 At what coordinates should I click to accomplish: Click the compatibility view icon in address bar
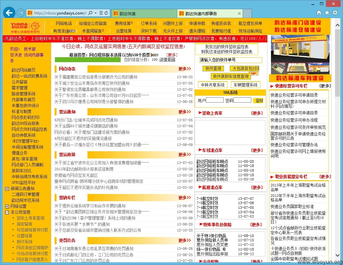tap(101, 13)
